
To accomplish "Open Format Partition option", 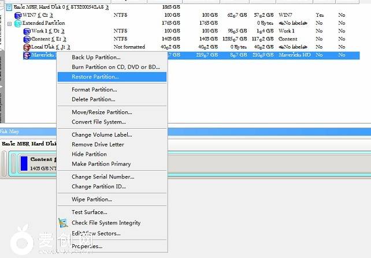I will [x=94, y=89].
